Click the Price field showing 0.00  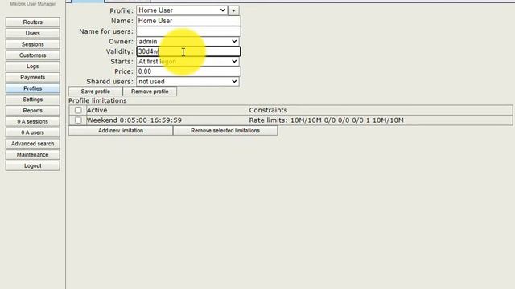(x=188, y=71)
